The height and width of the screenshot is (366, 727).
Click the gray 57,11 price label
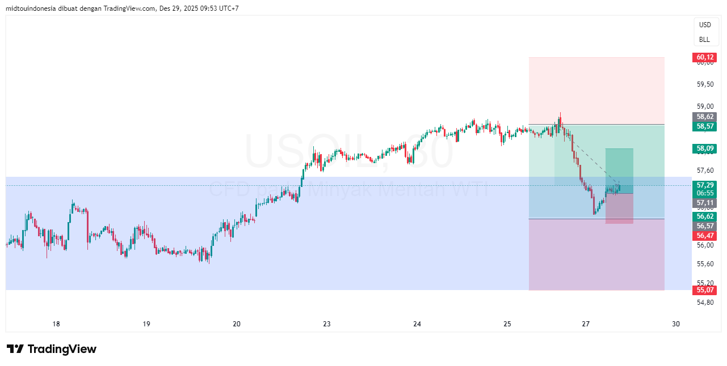(x=703, y=202)
